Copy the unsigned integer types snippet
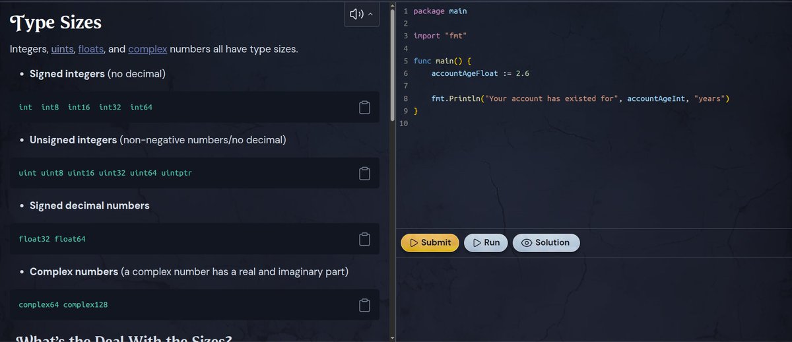The width and height of the screenshot is (792, 342). click(x=364, y=174)
